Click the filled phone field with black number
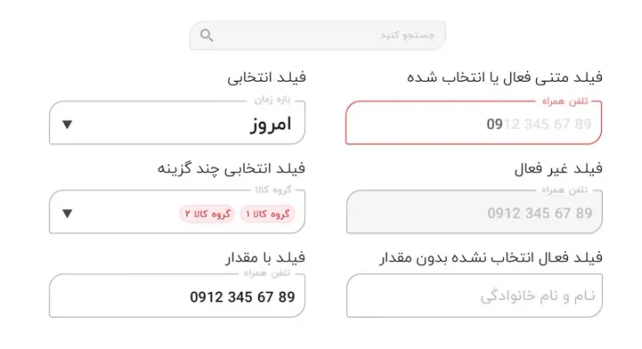 177,296
